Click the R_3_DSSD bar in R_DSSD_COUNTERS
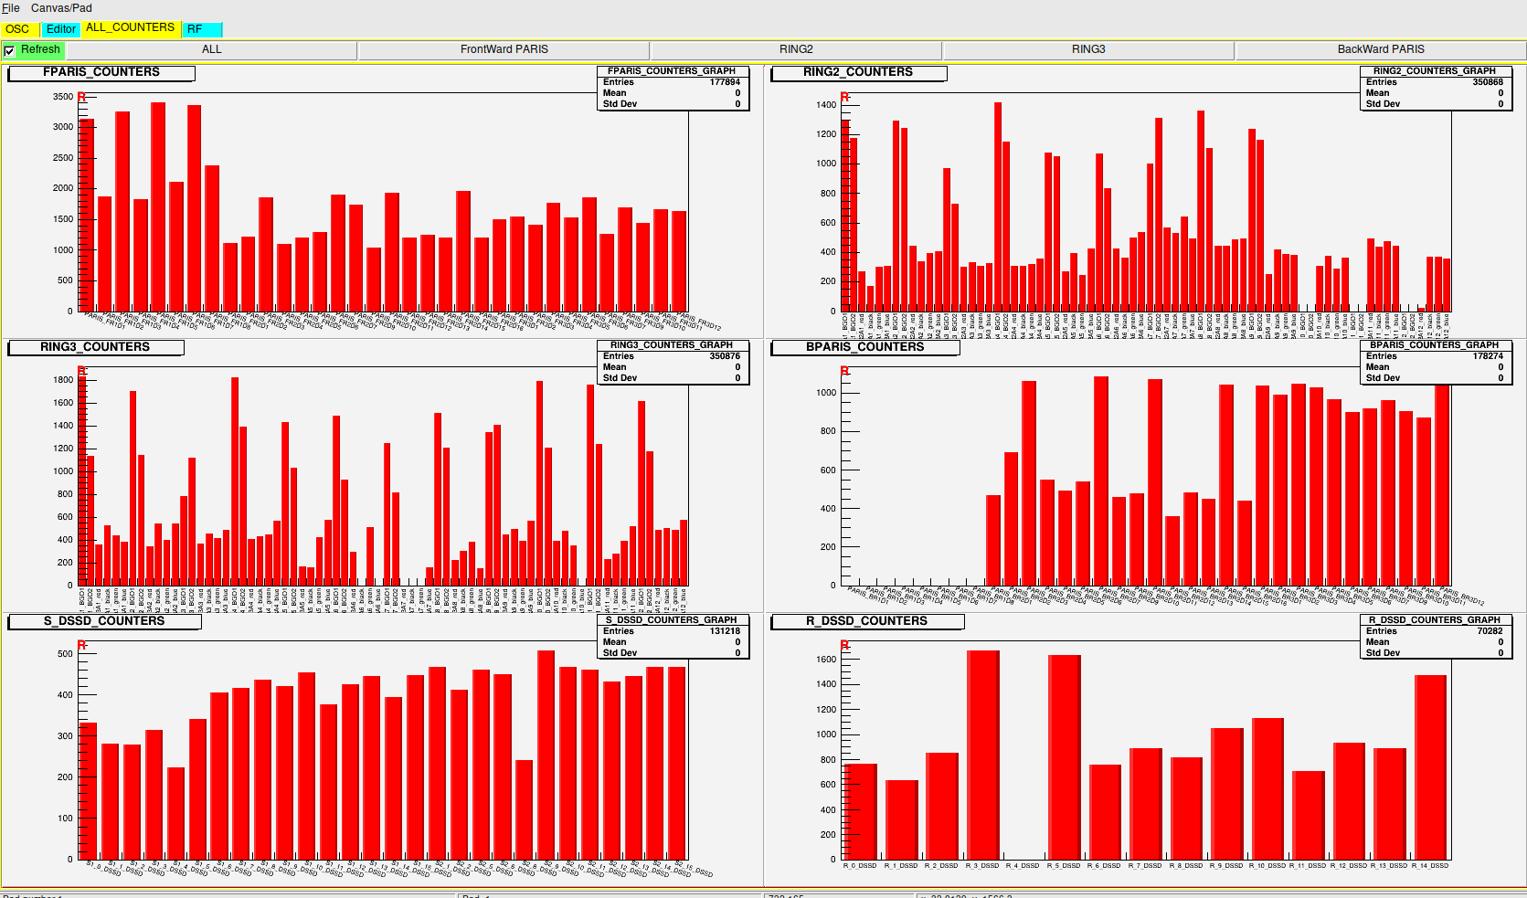 982,754
